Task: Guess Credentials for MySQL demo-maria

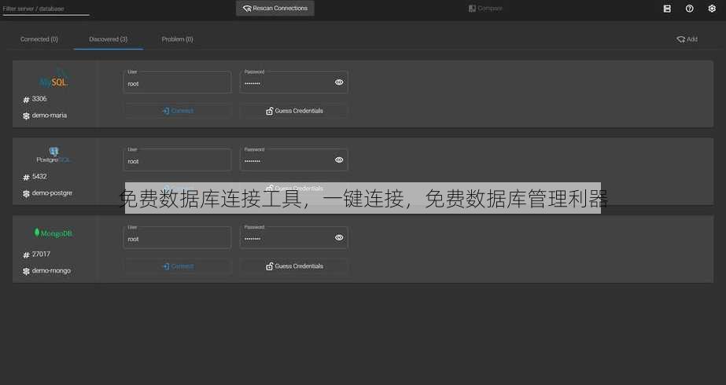Action: click(x=294, y=111)
